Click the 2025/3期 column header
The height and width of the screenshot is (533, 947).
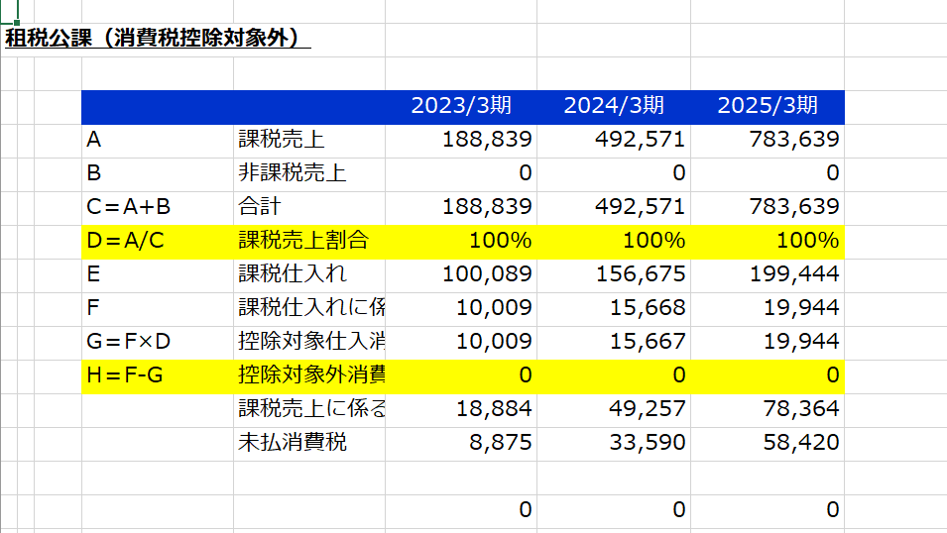768,106
